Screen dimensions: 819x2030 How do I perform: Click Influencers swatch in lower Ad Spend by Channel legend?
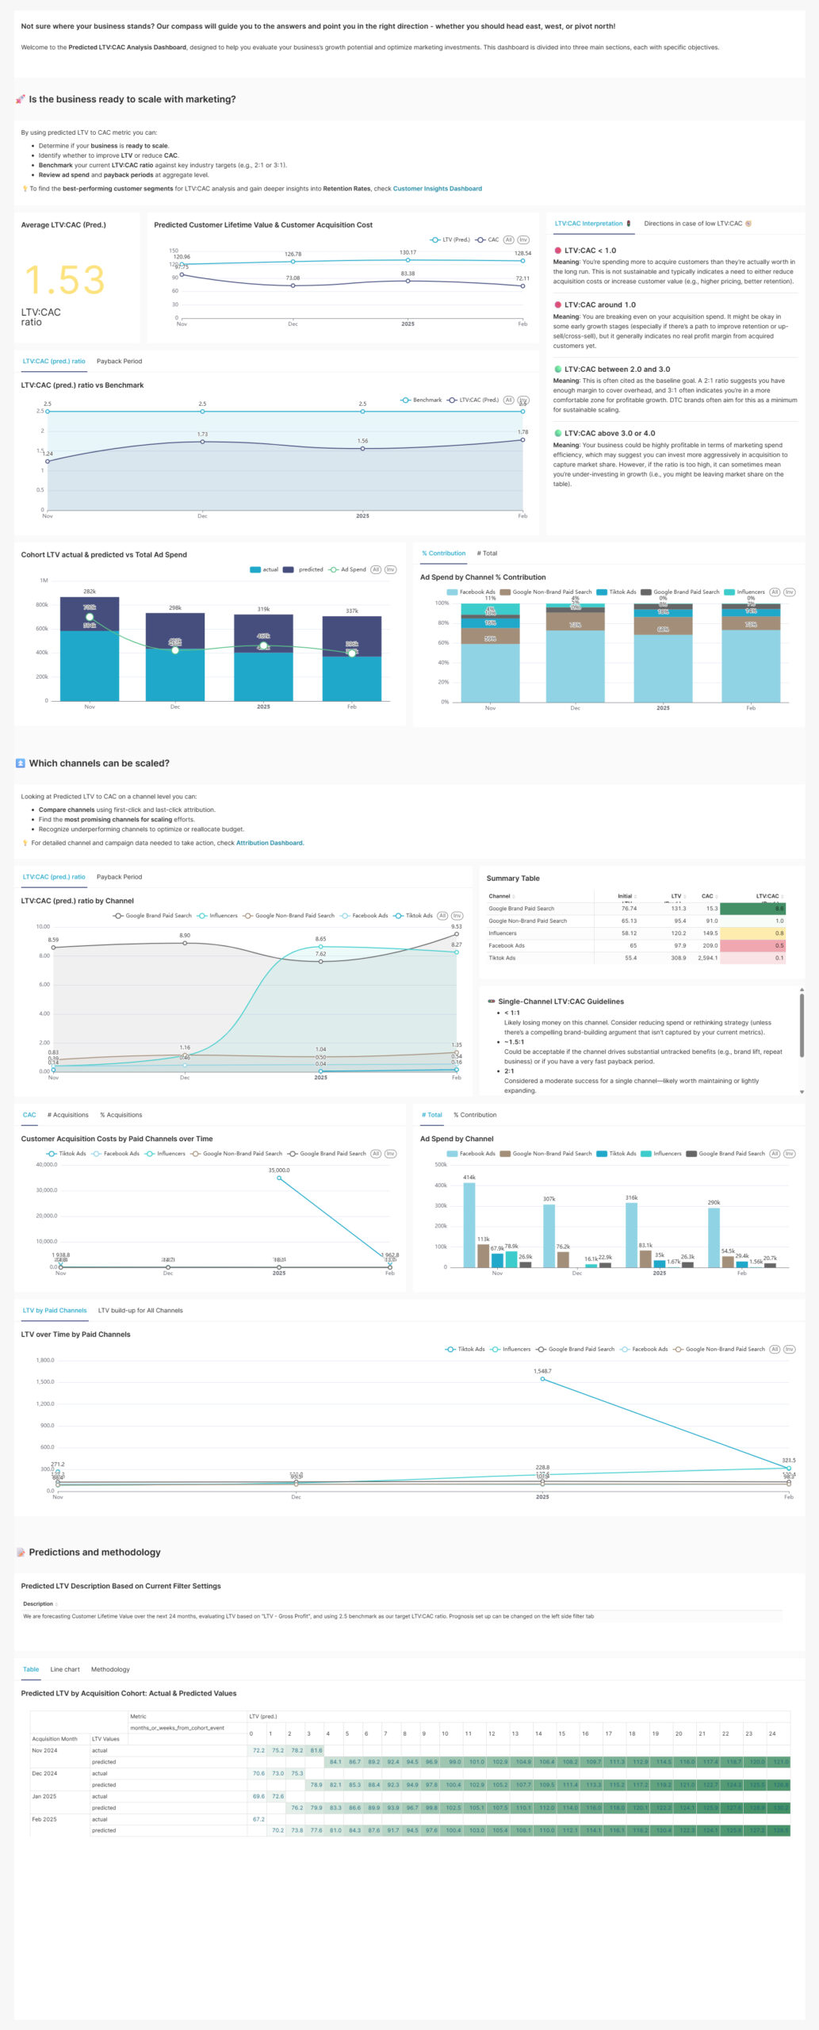pos(646,1153)
